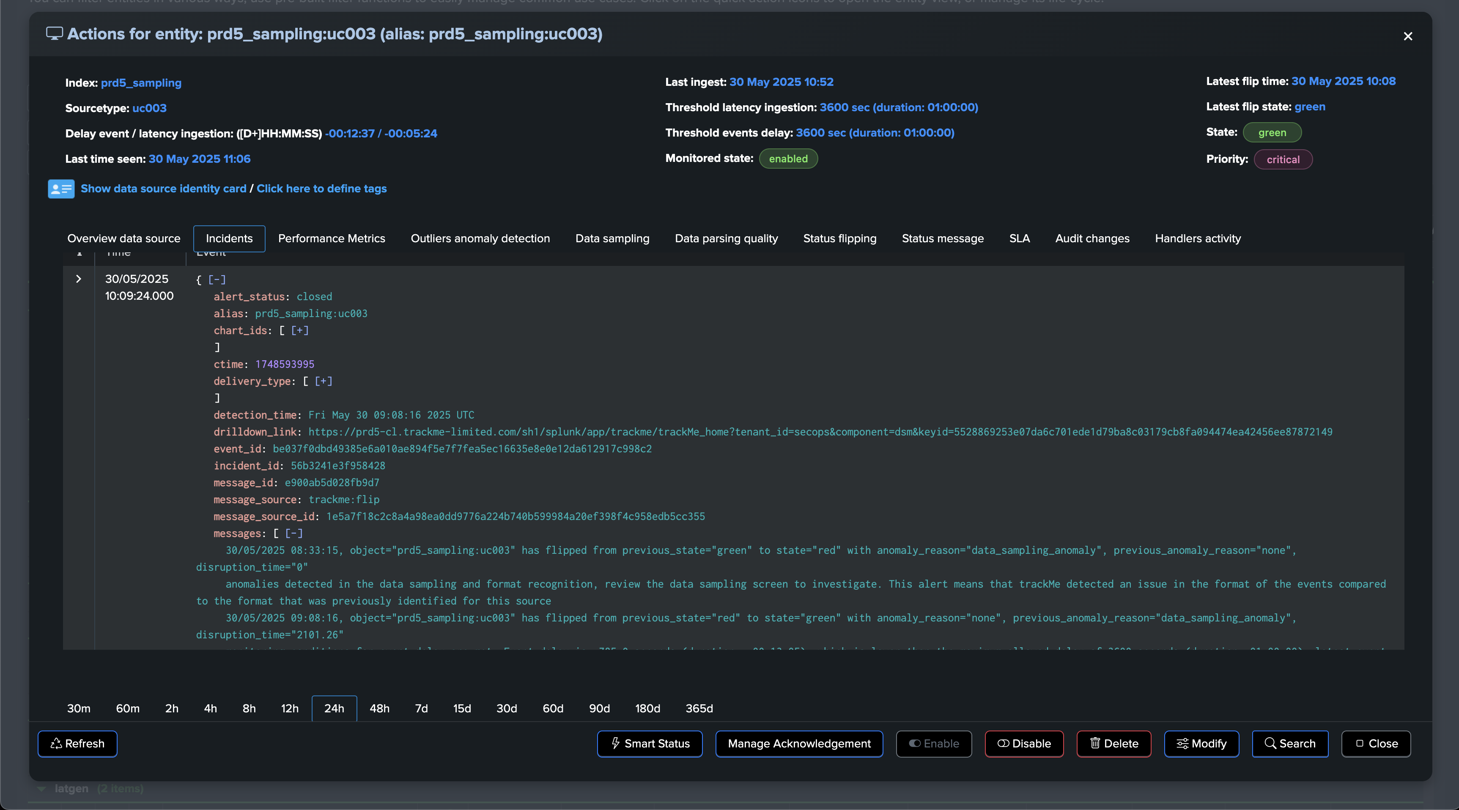1459x810 pixels.
Task: Collapse the event JSON root [-]
Action: click(217, 279)
